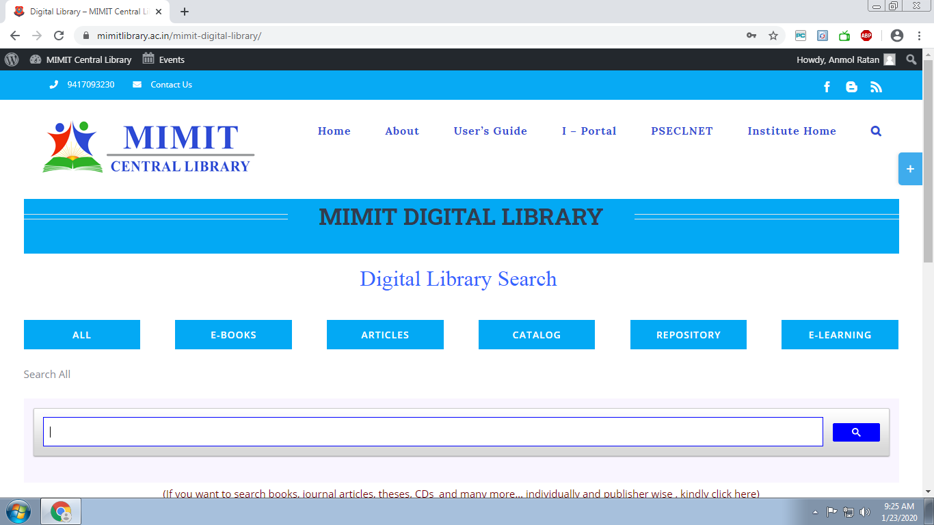Click the envelope icon next to Contact Us
The image size is (934, 525).
tap(139, 85)
